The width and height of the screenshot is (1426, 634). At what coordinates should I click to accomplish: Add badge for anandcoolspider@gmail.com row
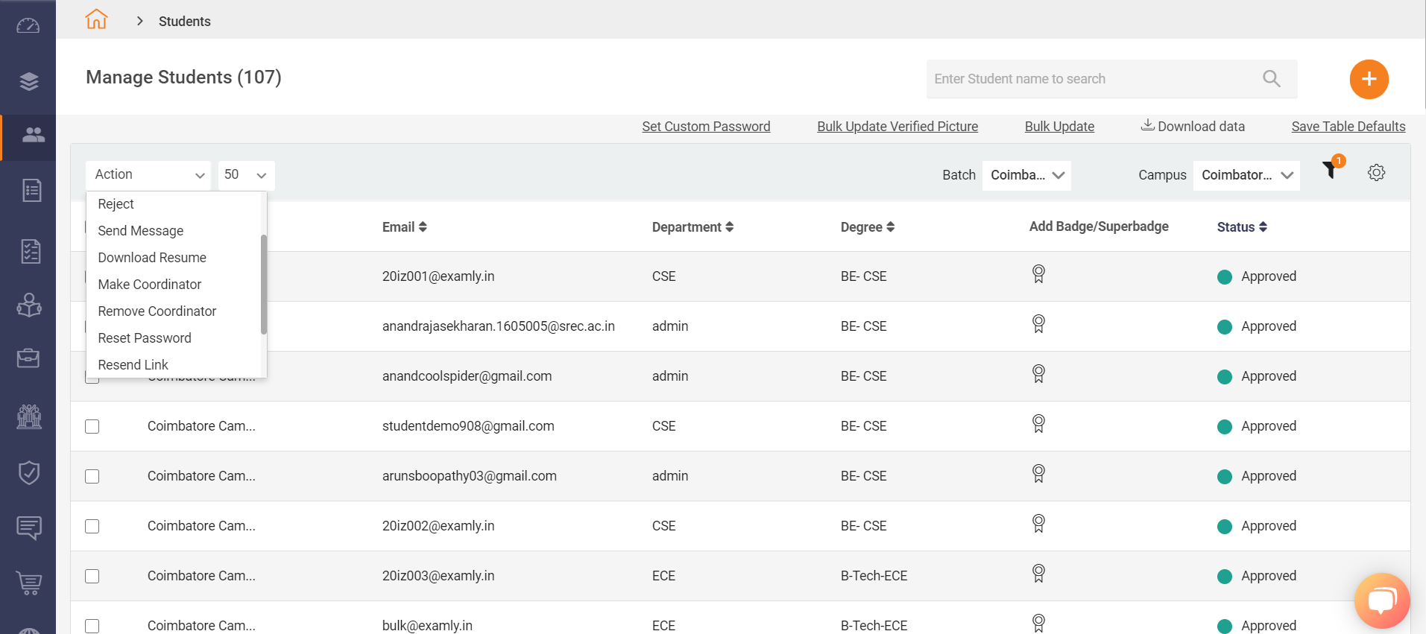(x=1038, y=374)
